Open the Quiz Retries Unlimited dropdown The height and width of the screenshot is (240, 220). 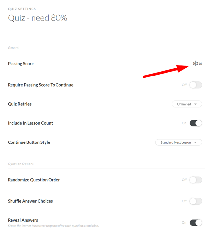(187, 104)
